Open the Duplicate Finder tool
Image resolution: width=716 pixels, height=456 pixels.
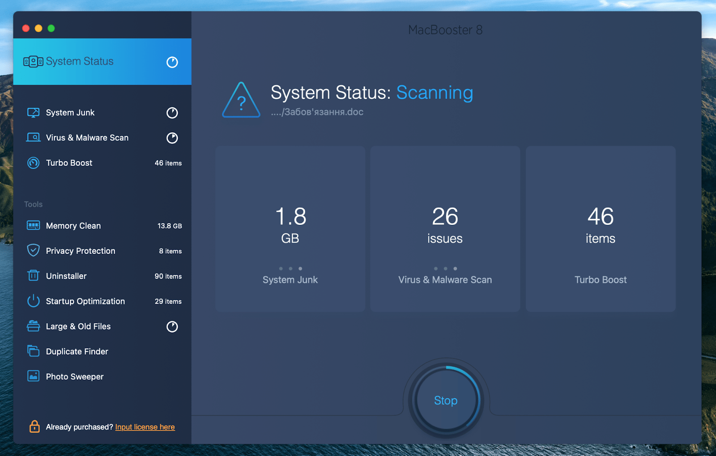102,351
